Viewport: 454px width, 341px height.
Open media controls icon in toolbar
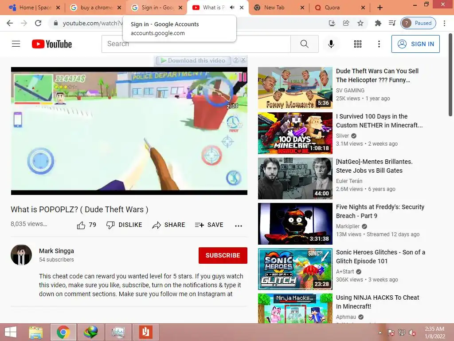pos(392,23)
